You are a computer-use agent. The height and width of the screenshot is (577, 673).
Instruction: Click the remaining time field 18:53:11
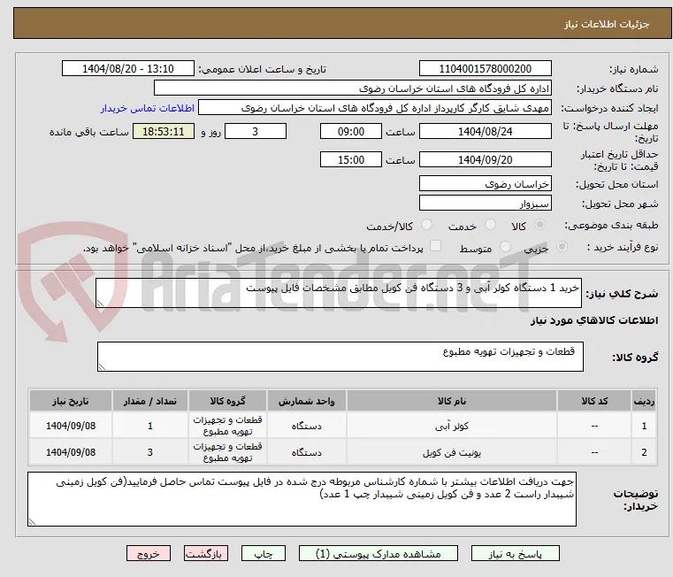(x=163, y=132)
